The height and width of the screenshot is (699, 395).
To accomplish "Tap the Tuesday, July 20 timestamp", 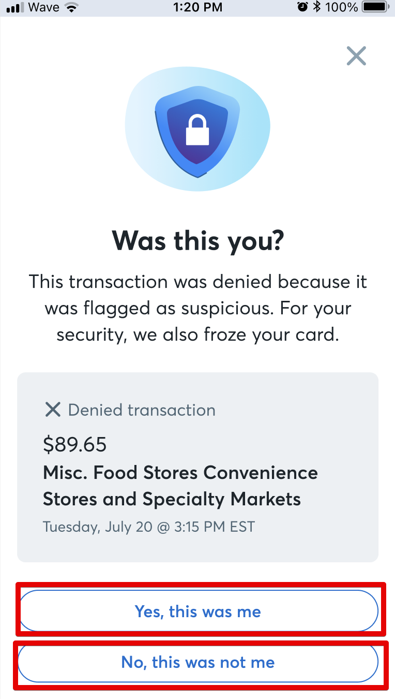I will pos(149,527).
